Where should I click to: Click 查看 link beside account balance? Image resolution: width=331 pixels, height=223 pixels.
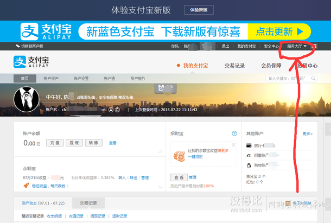click(x=113, y=143)
